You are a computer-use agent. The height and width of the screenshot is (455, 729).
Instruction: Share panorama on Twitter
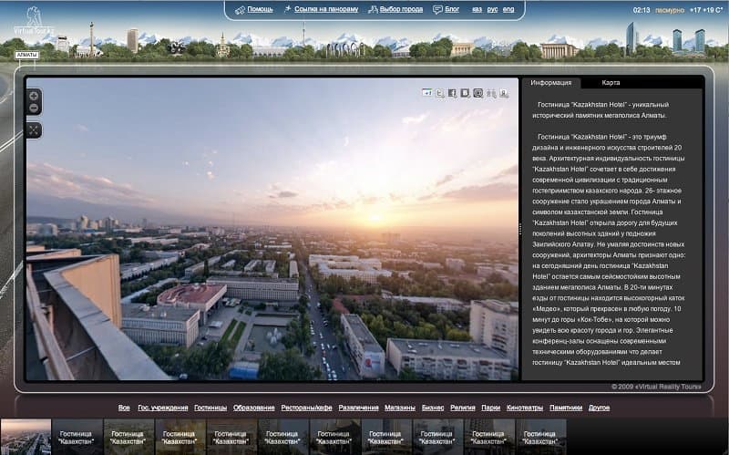pyautogui.click(x=440, y=93)
